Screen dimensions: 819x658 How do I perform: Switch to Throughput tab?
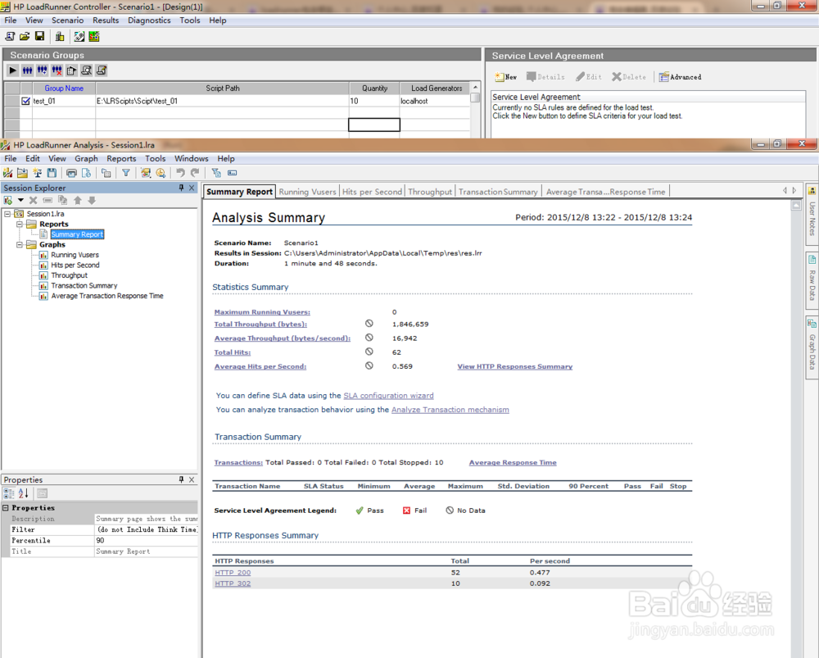click(430, 192)
